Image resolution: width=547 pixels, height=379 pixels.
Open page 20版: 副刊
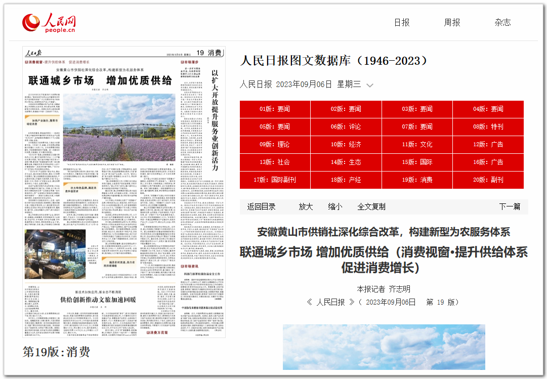click(x=488, y=180)
